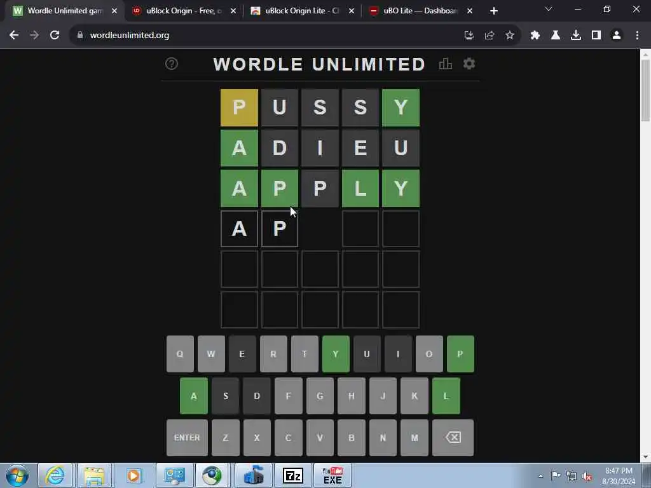Click the B key on the keyboard
Image resolution: width=651 pixels, height=488 pixels.
[x=352, y=437]
